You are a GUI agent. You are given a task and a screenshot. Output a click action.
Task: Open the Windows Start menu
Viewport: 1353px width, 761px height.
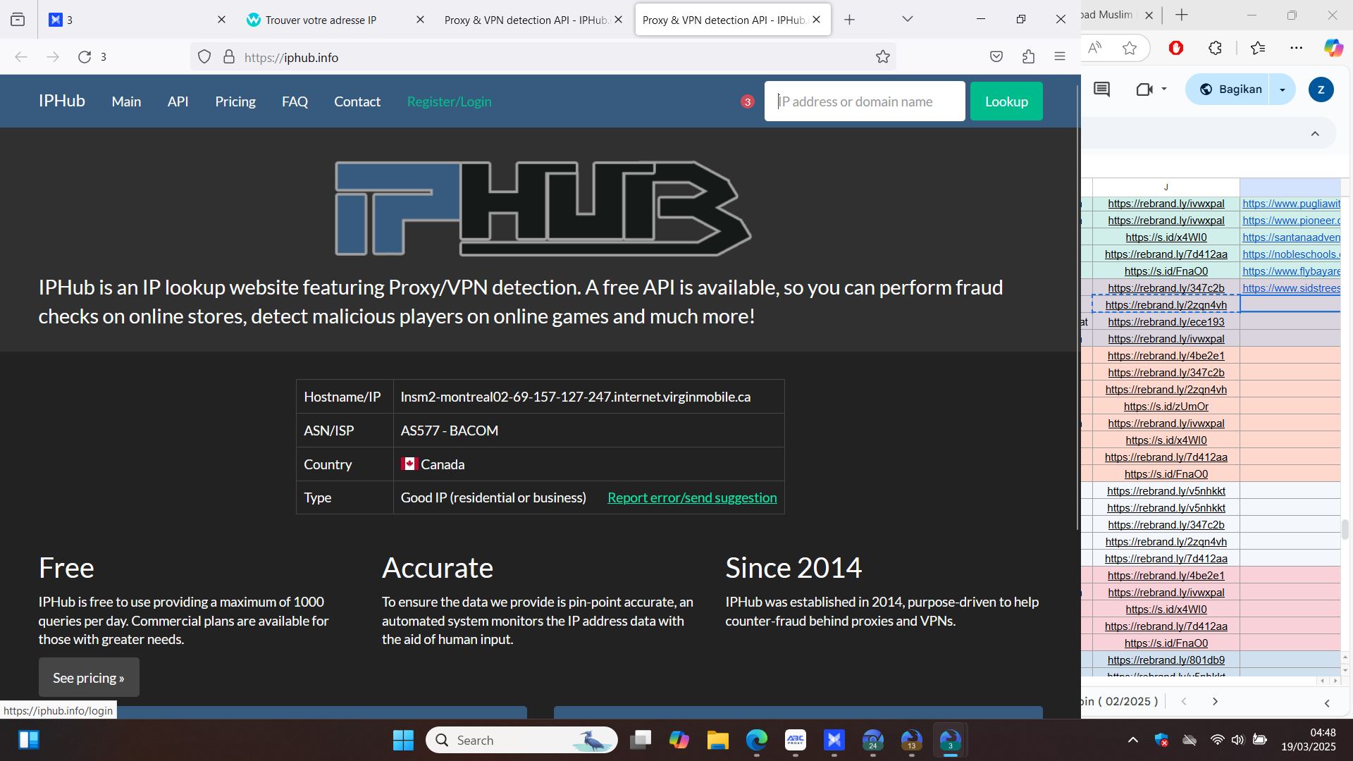pyautogui.click(x=403, y=740)
